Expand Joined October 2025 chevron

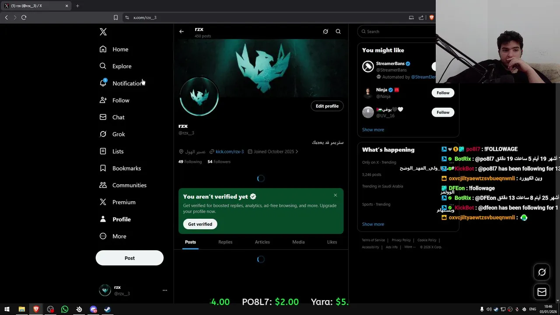click(297, 151)
